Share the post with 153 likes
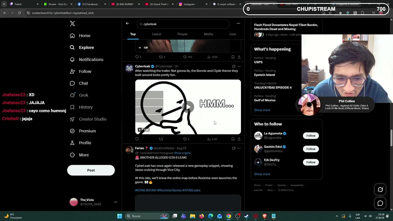 coord(239,57)
